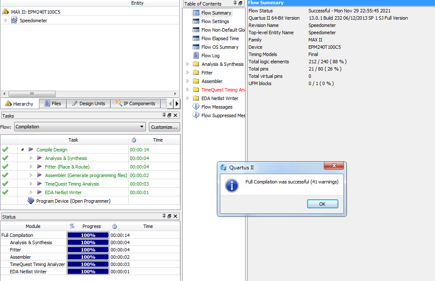
Task: Click the clock icon in the Tasks header
Action: pyautogui.click(x=134, y=140)
